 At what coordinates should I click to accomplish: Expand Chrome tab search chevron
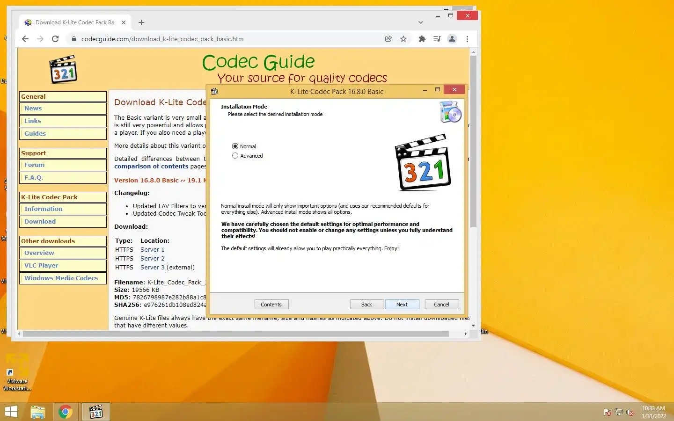(x=421, y=22)
